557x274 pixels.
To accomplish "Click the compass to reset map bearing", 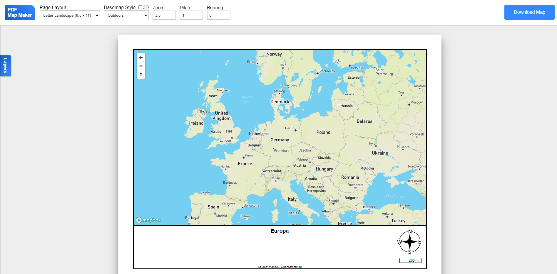I will click(141, 75).
